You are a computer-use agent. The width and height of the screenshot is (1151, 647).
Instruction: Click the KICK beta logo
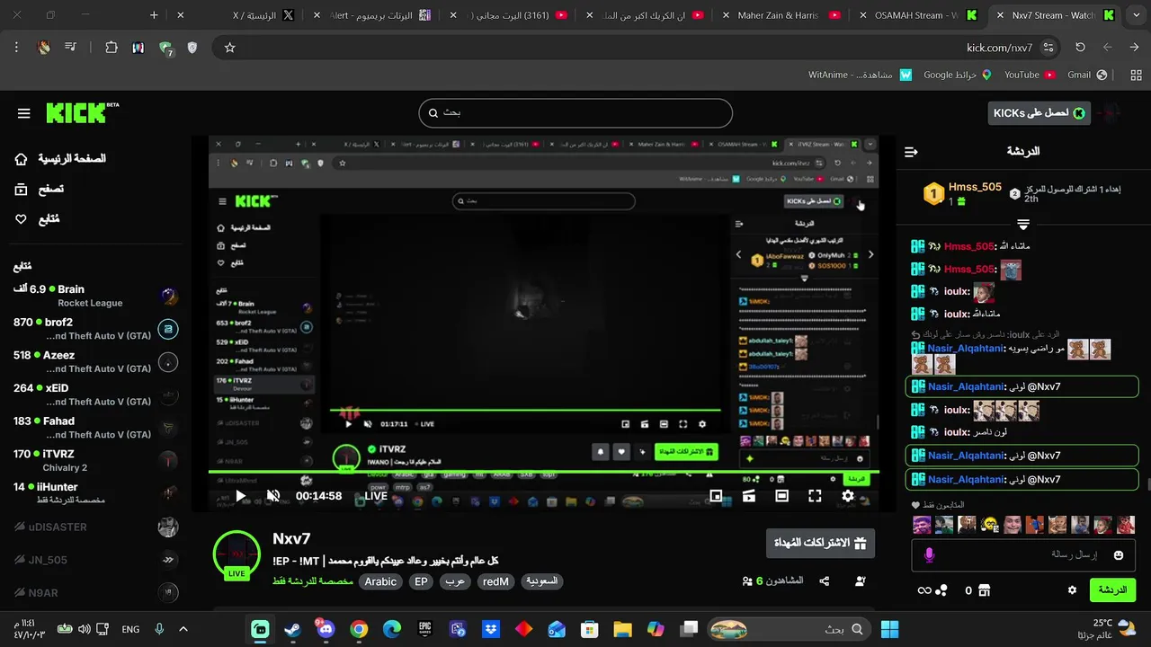82,112
